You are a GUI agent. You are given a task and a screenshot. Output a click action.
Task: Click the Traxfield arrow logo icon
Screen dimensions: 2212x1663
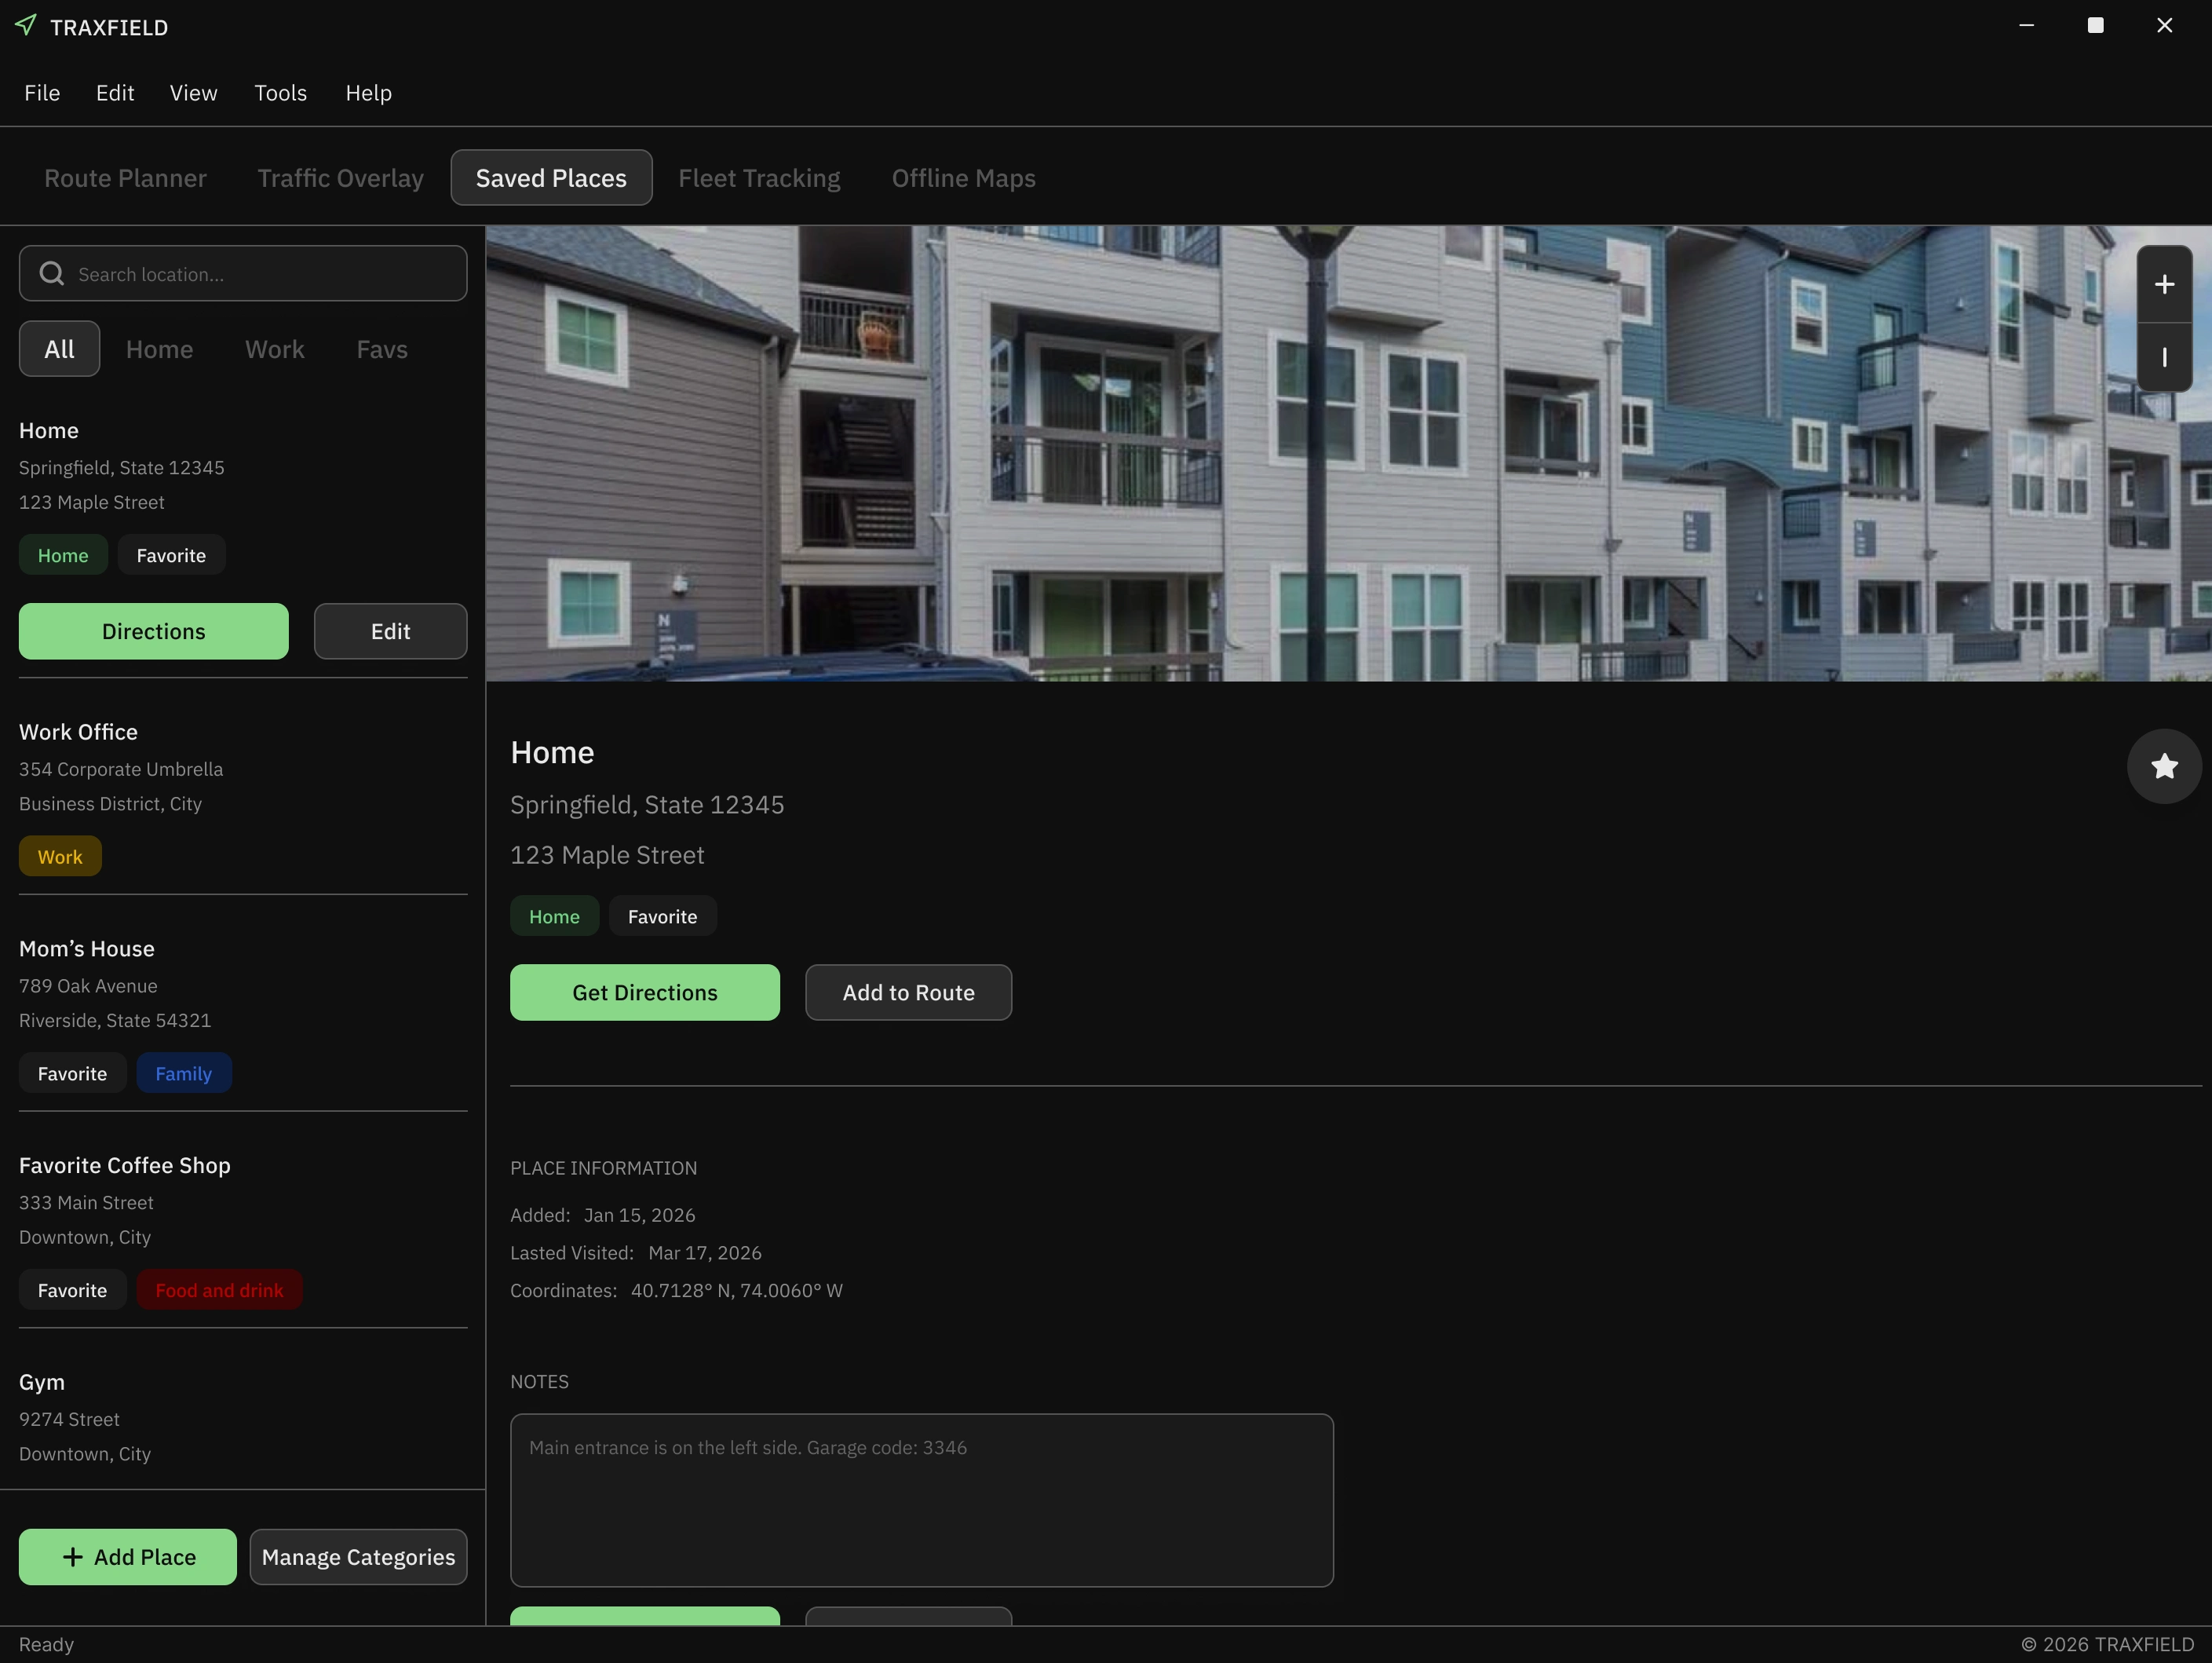pyautogui.click(x=26, y=26)
